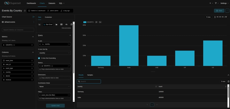Copy results using the copy icon
This screenshot has height=109, width=230.
(228, 81)
